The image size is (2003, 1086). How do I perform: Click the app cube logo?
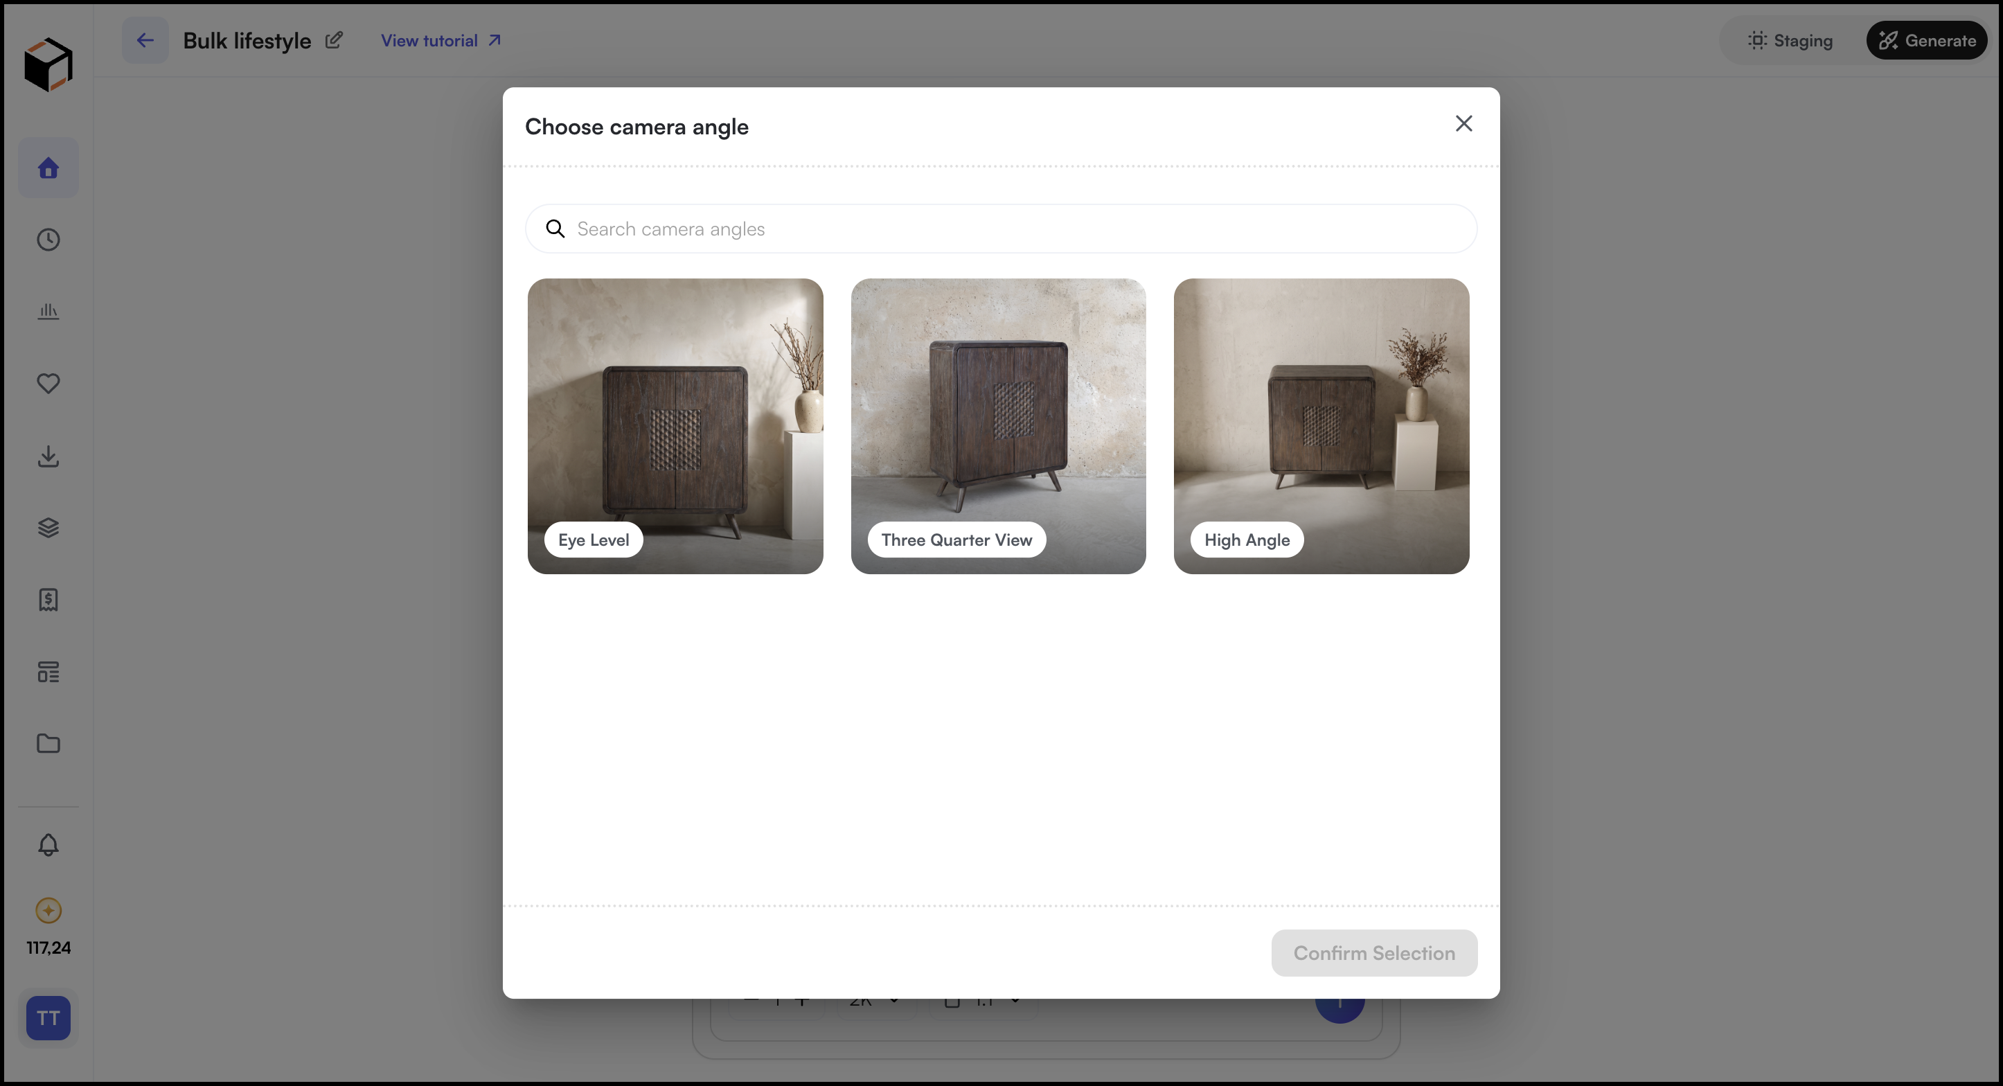click(48, 64)
